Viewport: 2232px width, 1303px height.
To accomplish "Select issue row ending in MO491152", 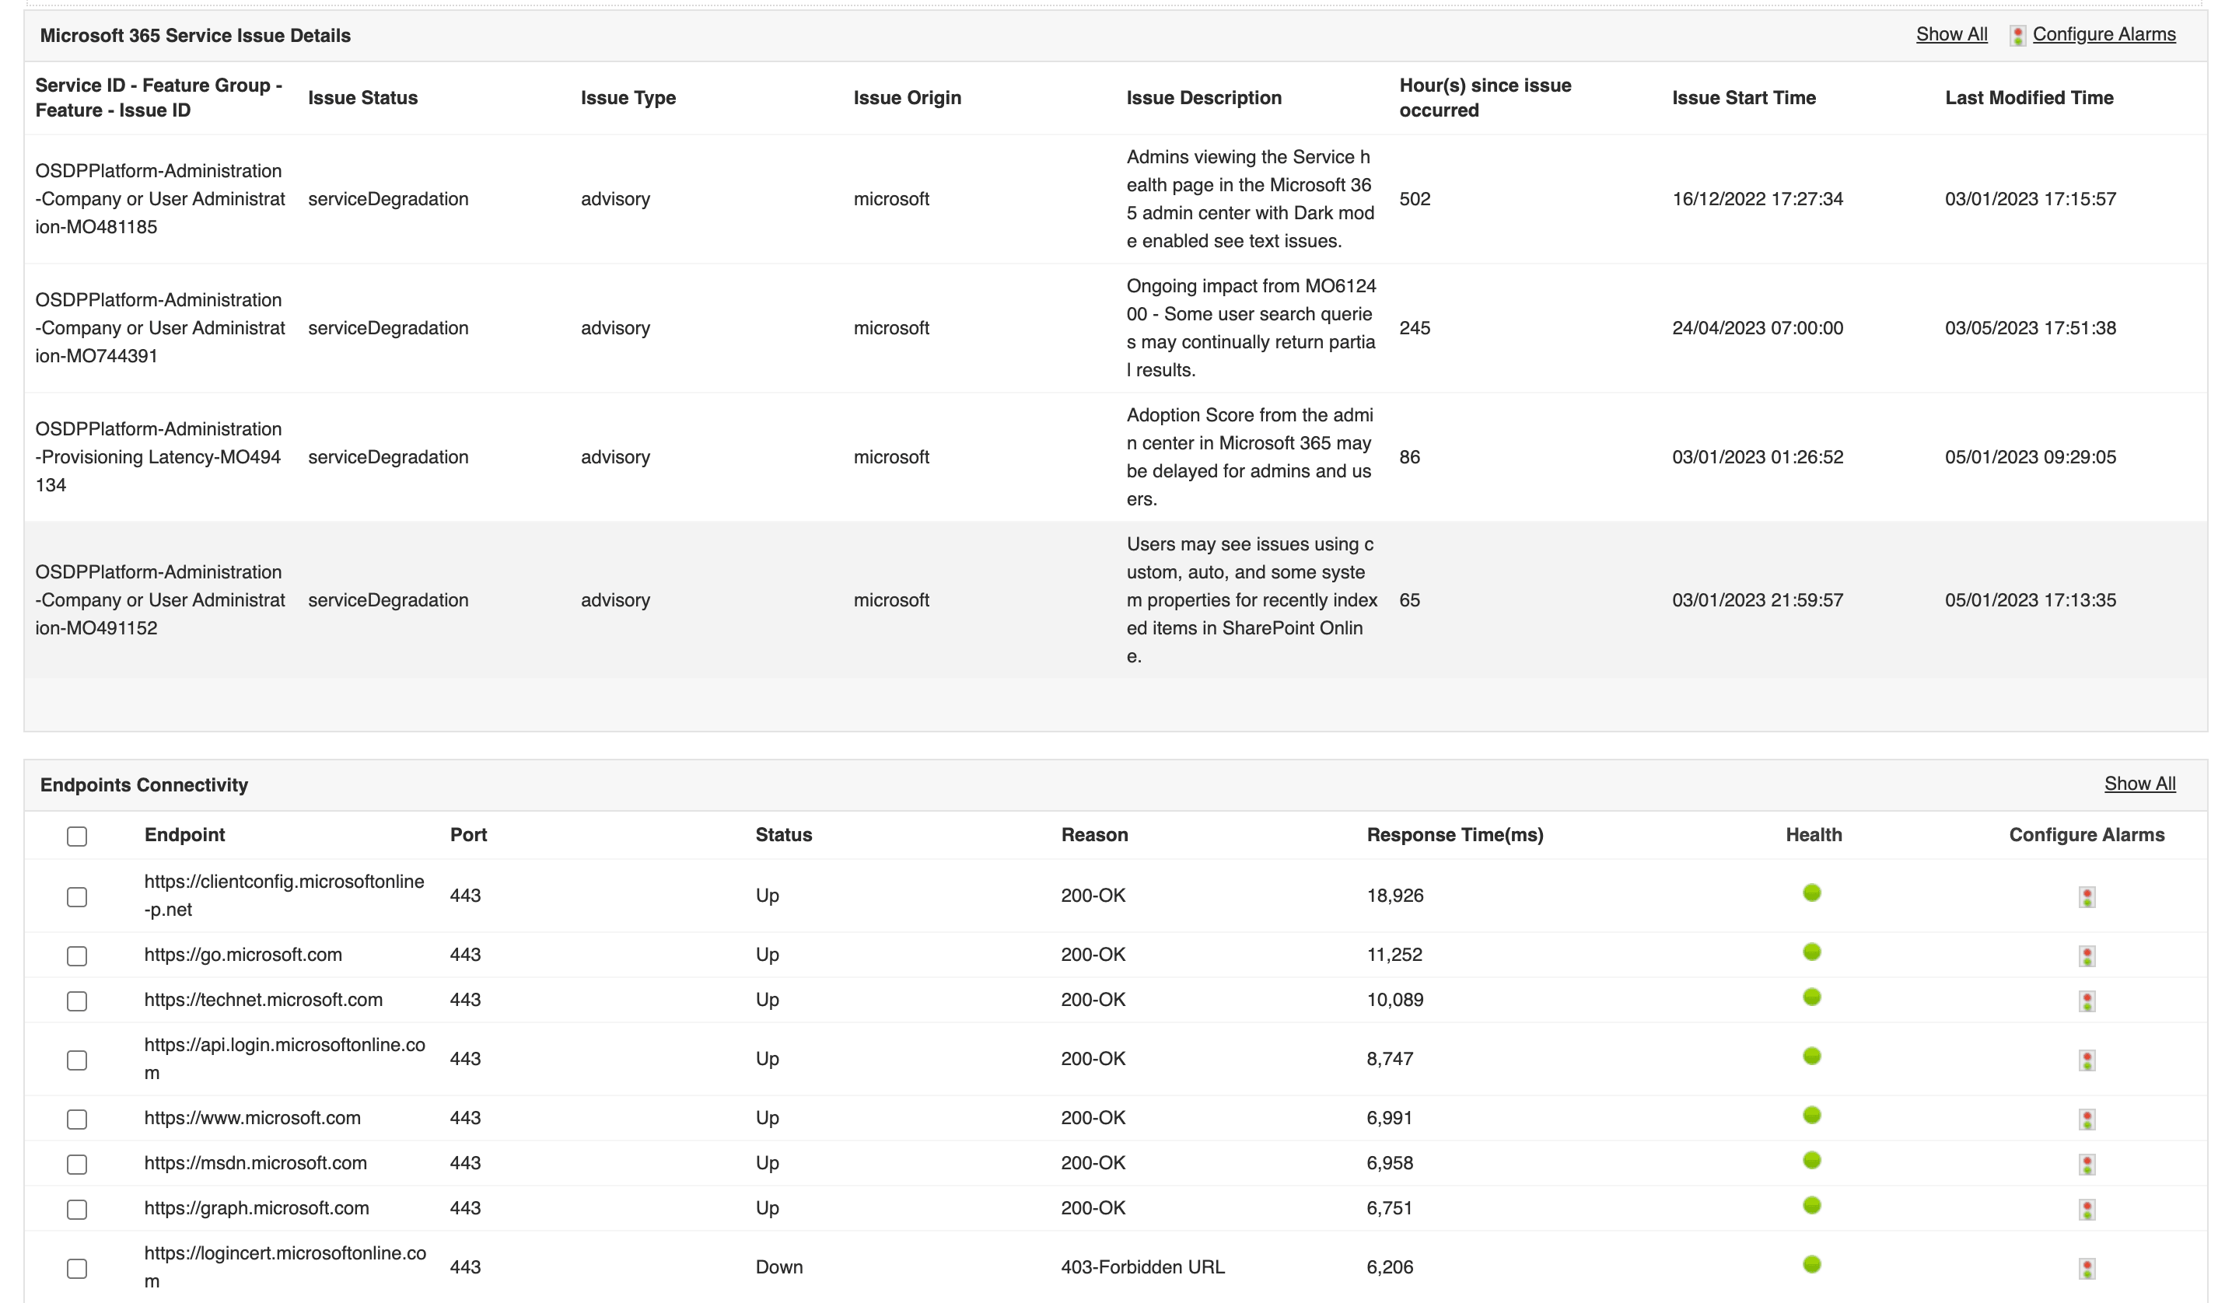I will click(x=1115, y=600).
